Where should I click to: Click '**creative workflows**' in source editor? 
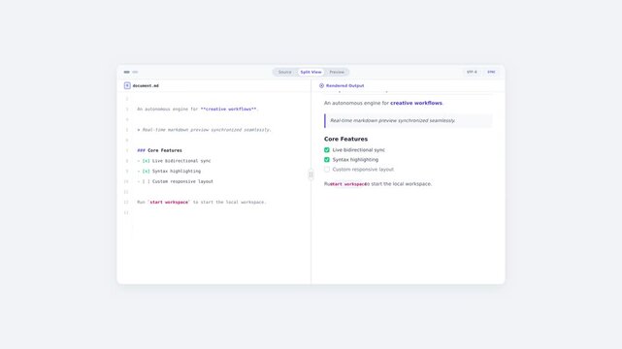point(228,109)
